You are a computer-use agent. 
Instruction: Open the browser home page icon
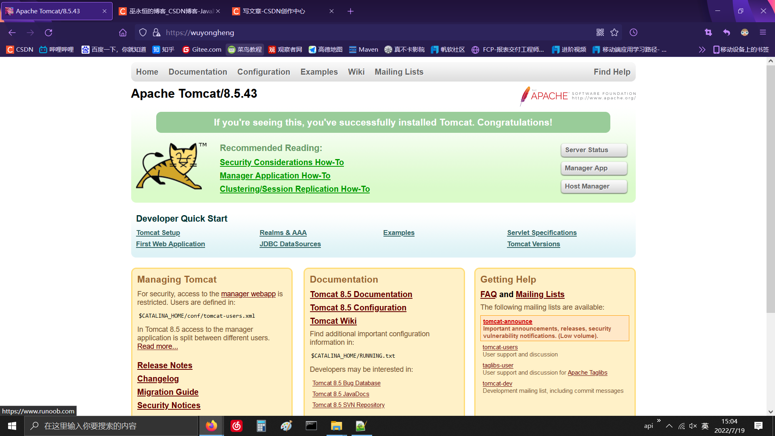pos(123,33)
